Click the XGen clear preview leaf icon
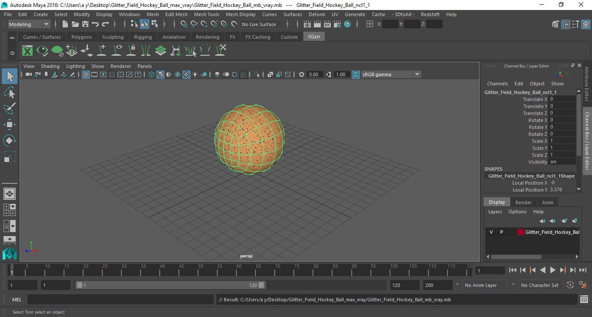Image resolution: width=592 pixels, height=317 pixels. (57, 51)
